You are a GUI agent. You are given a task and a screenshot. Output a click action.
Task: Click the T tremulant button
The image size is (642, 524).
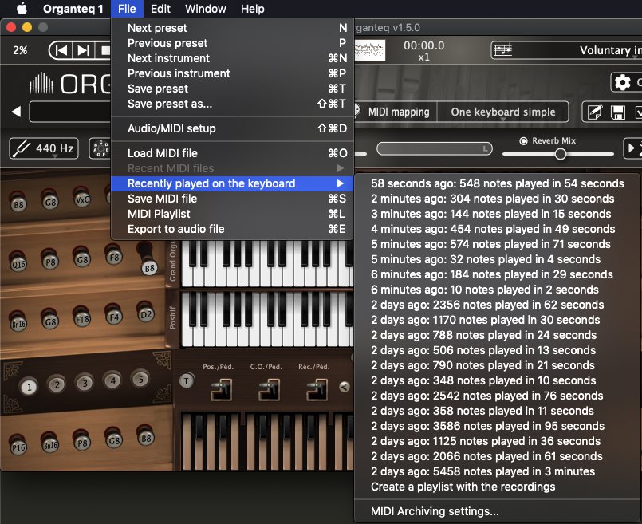(187, 381)
